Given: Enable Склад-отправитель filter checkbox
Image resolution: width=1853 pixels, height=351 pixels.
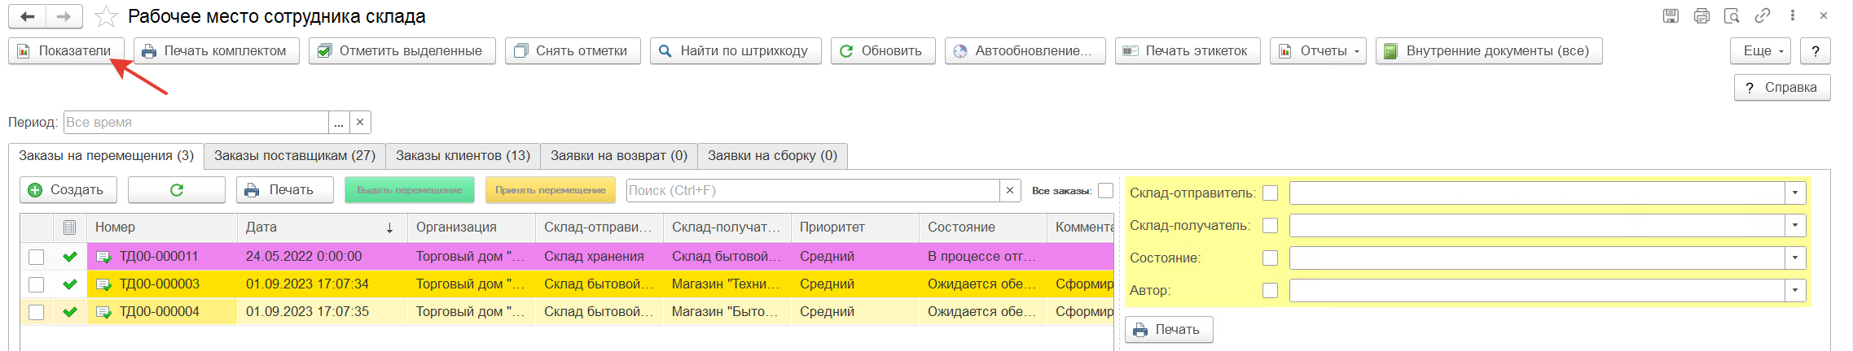Looking at the screenshot, I should [1270, 193].
